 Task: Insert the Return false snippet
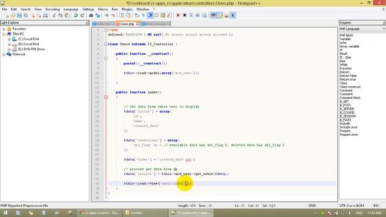349,76
